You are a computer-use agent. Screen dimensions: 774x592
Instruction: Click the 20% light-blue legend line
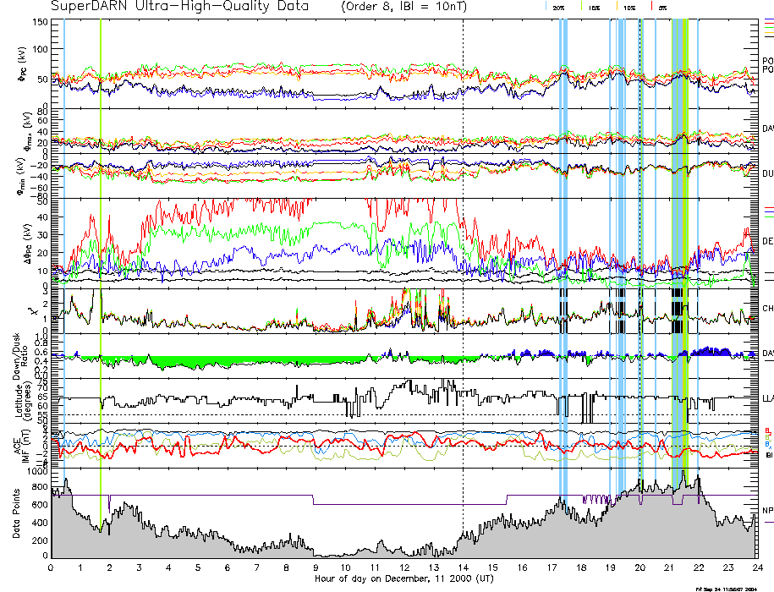pos(546,7)
